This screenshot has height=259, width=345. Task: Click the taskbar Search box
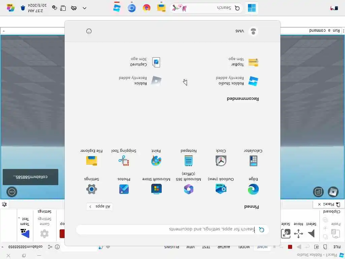tap(207, 8)
